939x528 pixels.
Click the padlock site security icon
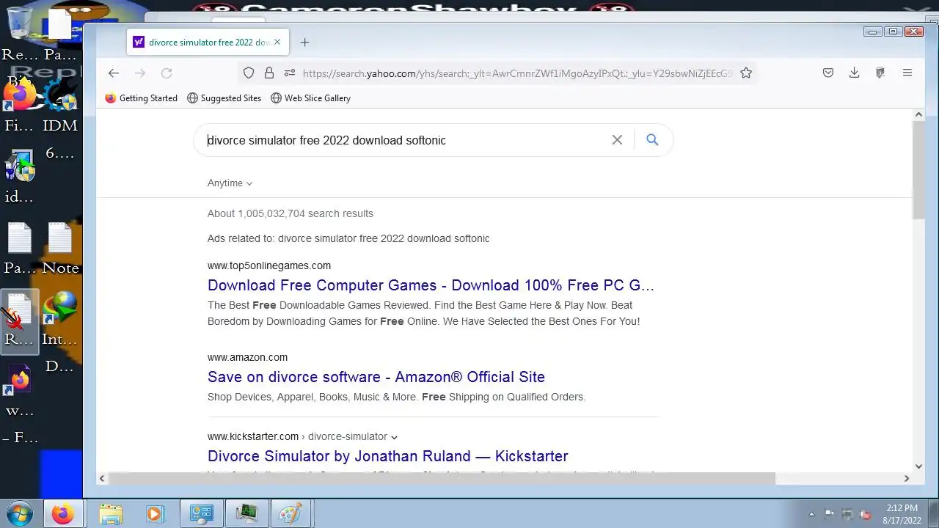click(x=268, y=73)
